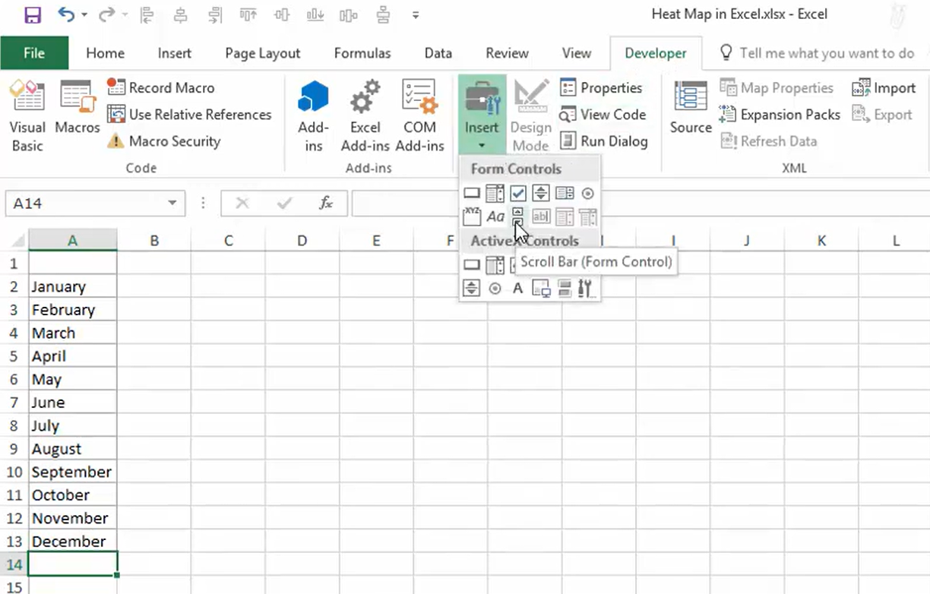Insert a Combo Box form control

point(495,194)
